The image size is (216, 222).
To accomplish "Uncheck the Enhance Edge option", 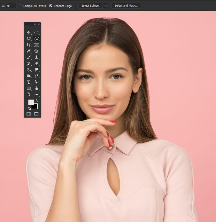I will (51, 6).
